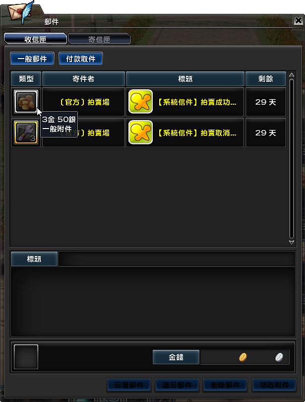The width and height of the screenshot is (305, 402).
Task: Select the wrench item attachment icon
Action: pyautogui.click(x=26, y=133)
